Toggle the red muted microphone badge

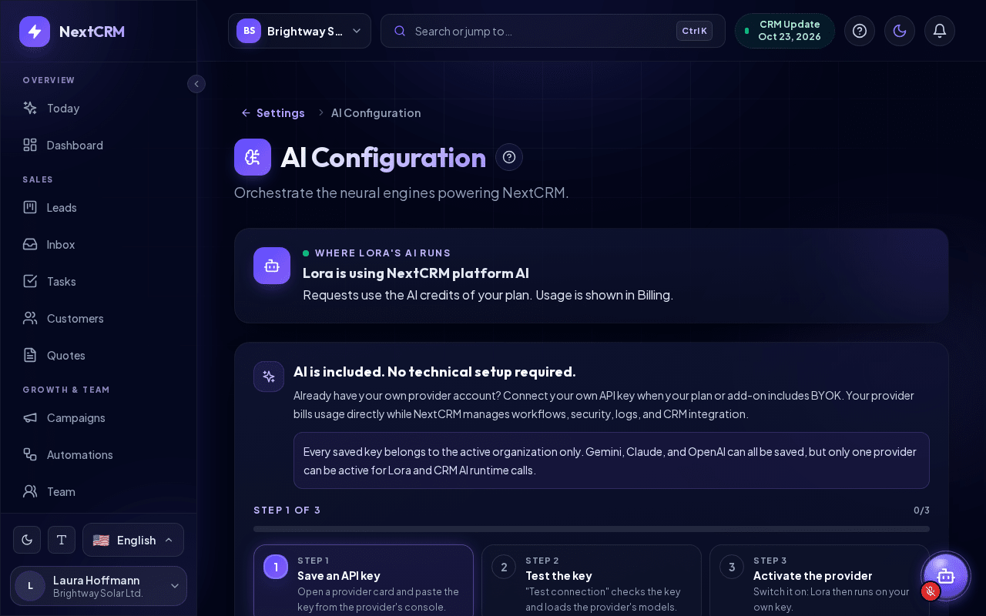click(x=931, y=591)
